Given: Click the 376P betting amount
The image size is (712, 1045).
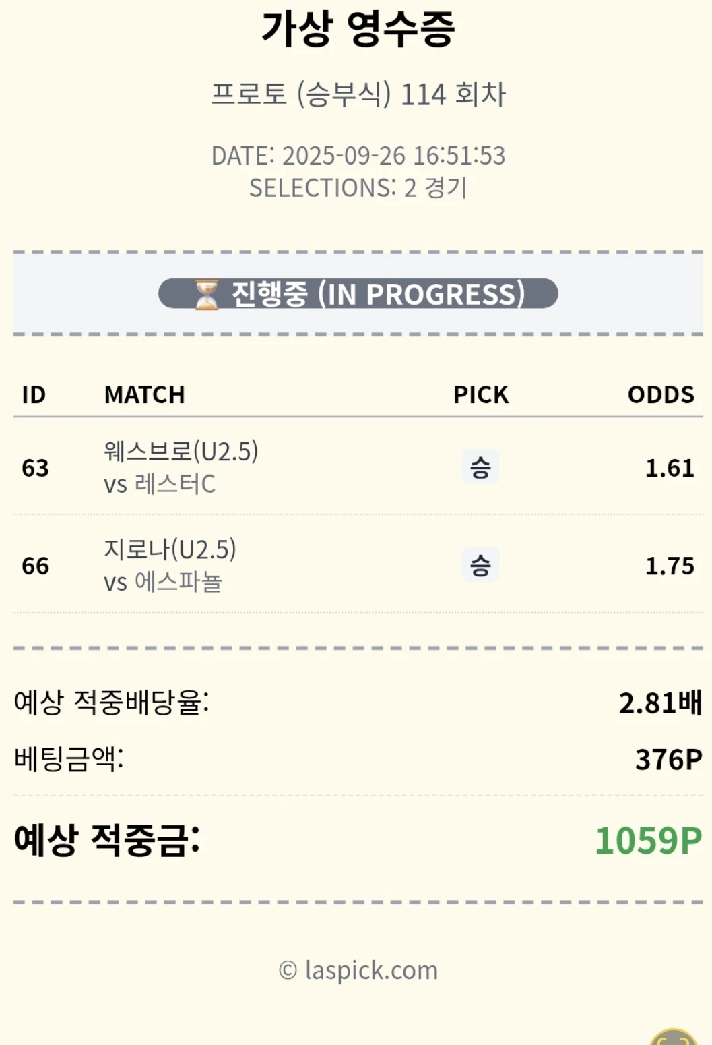Looking at the screenshot, I should coord(668,760).
